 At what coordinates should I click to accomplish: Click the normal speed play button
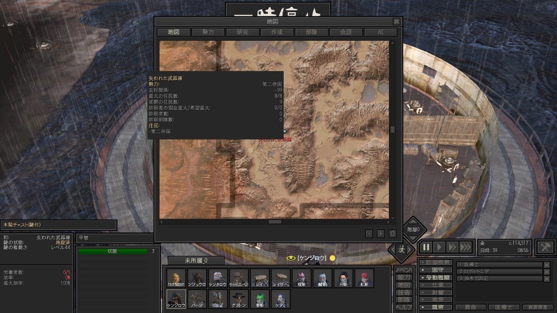pyautogui.click(x=439, y=247)
